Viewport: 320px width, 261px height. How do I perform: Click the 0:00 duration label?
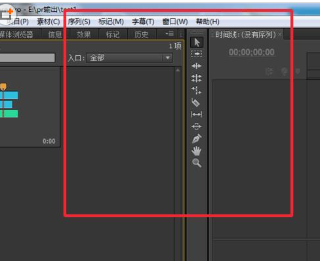(49, 141)
